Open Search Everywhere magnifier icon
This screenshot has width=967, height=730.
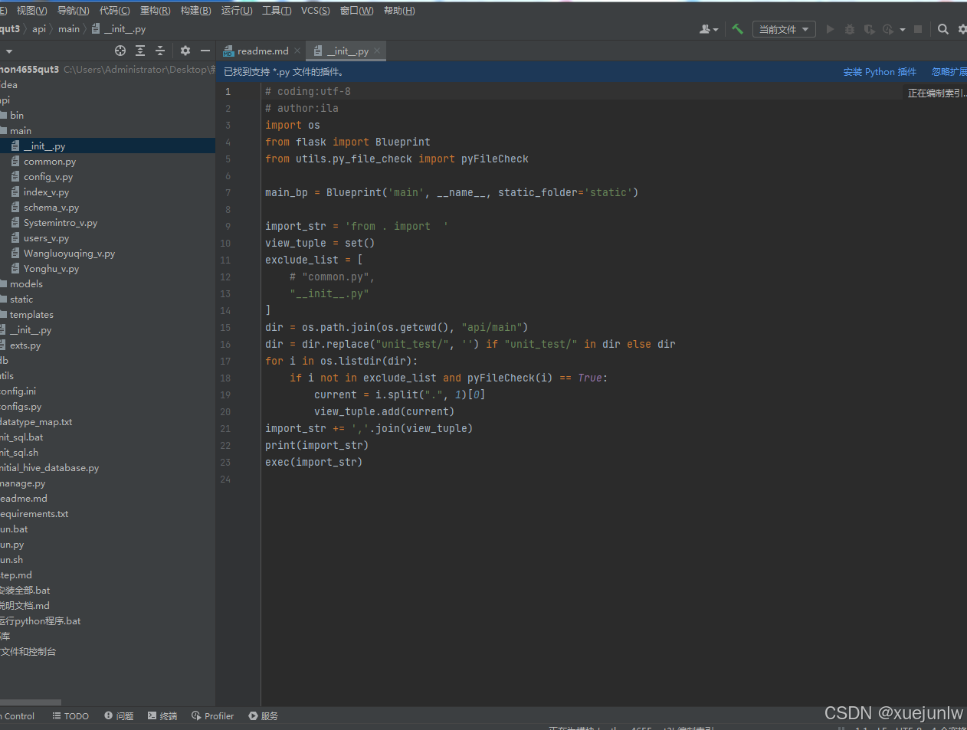pyautogui.click(x=943, y=29)
